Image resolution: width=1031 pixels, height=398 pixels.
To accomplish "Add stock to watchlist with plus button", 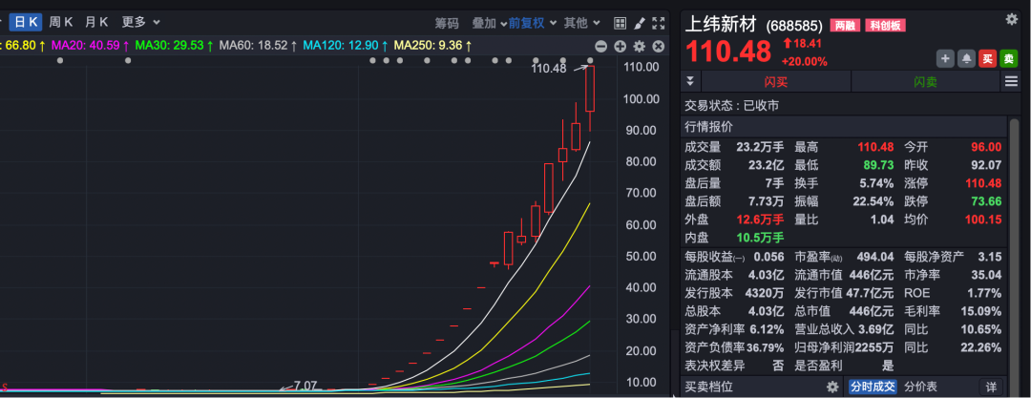I will point(945,58).
